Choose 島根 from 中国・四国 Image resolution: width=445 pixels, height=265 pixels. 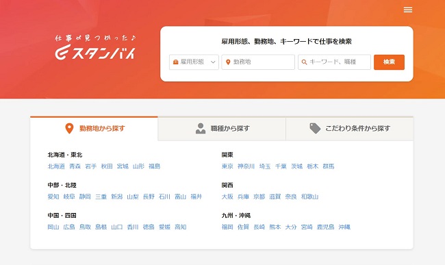point(101,227)
